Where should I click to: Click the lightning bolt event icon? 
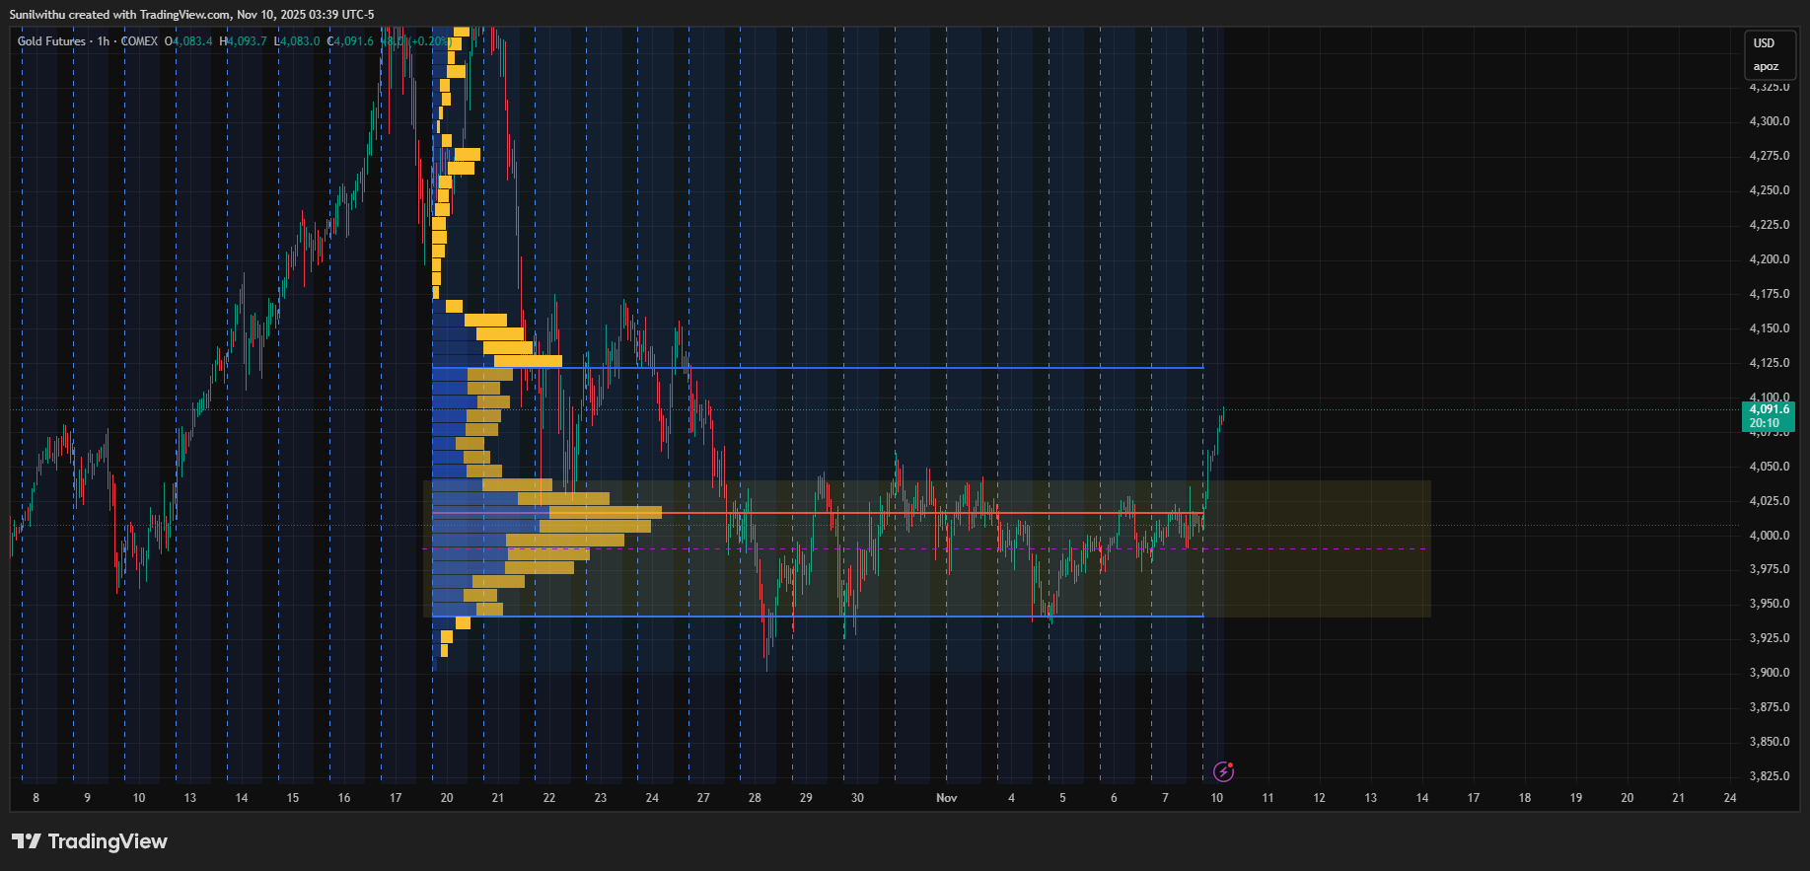tap(1223, 771)
